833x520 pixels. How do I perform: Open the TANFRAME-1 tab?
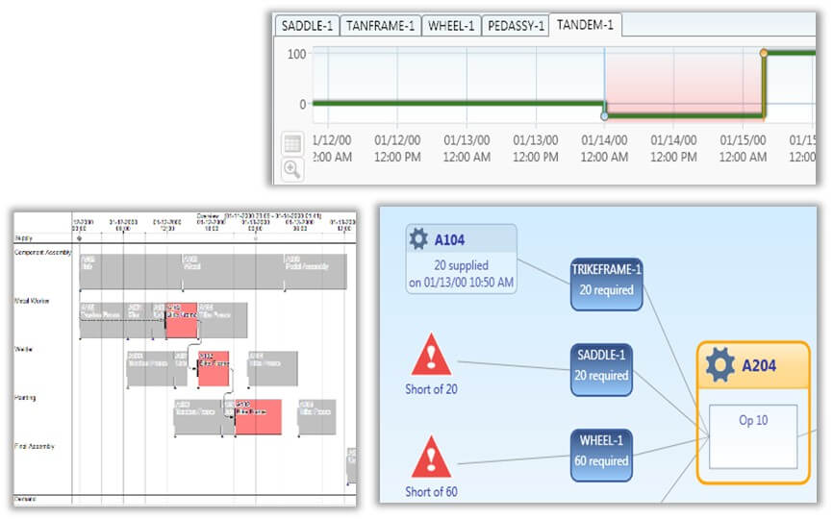click(x=379, y=26)
